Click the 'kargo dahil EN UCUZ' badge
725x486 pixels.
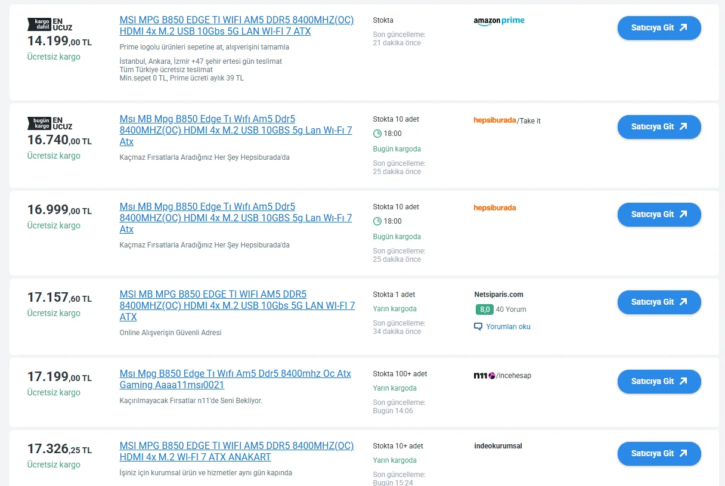pos(50,24)
